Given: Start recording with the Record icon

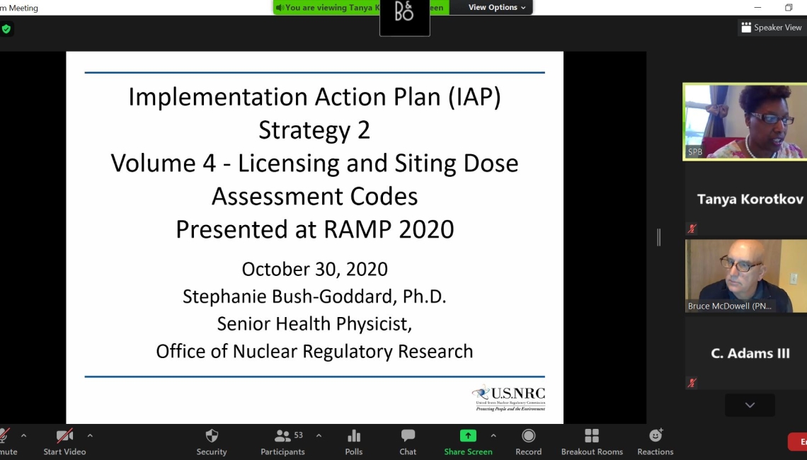Looking at the screenshot, I should tap(528, 436).
